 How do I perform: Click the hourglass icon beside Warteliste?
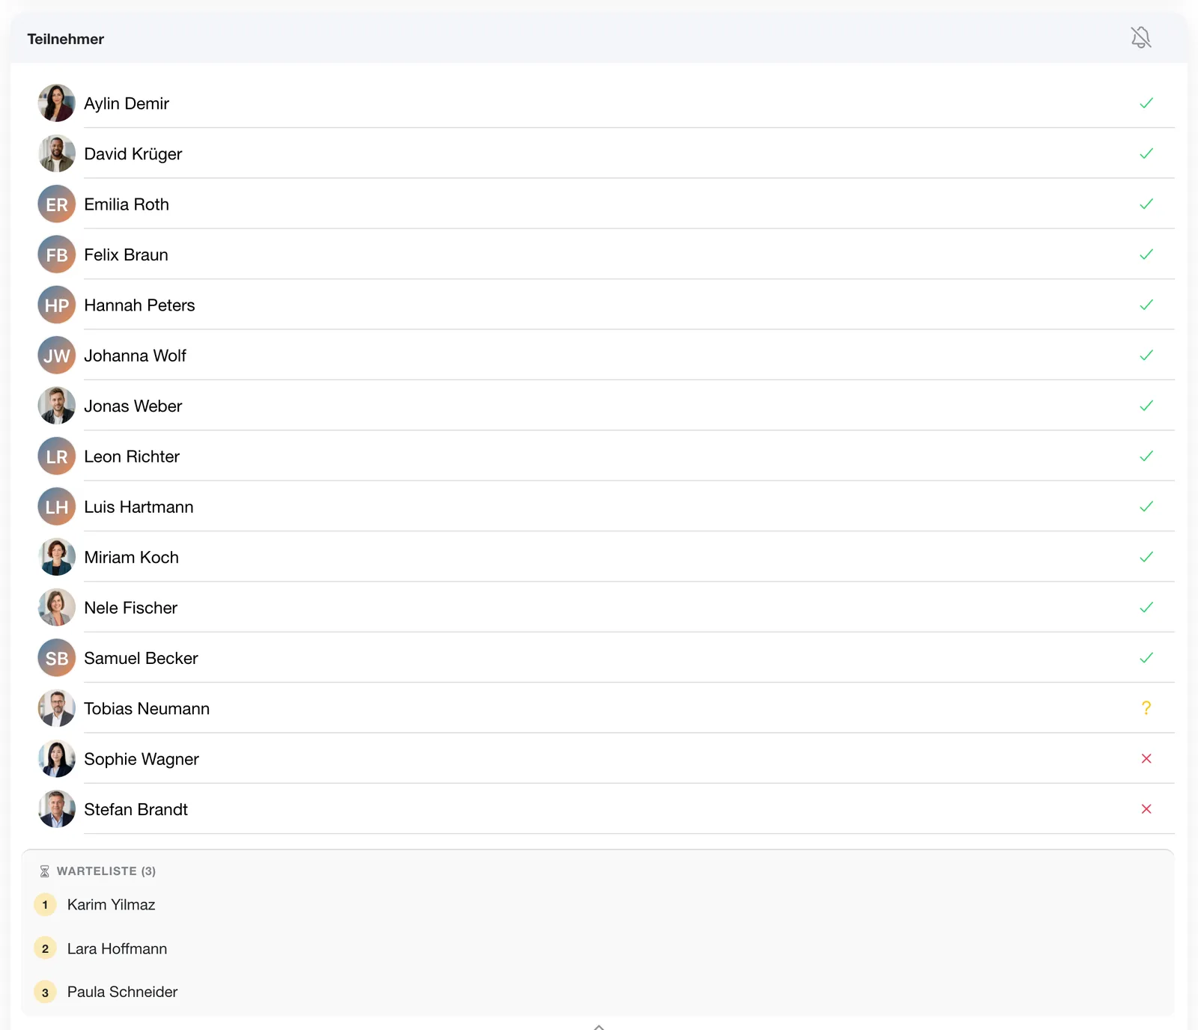click(44, 871)
